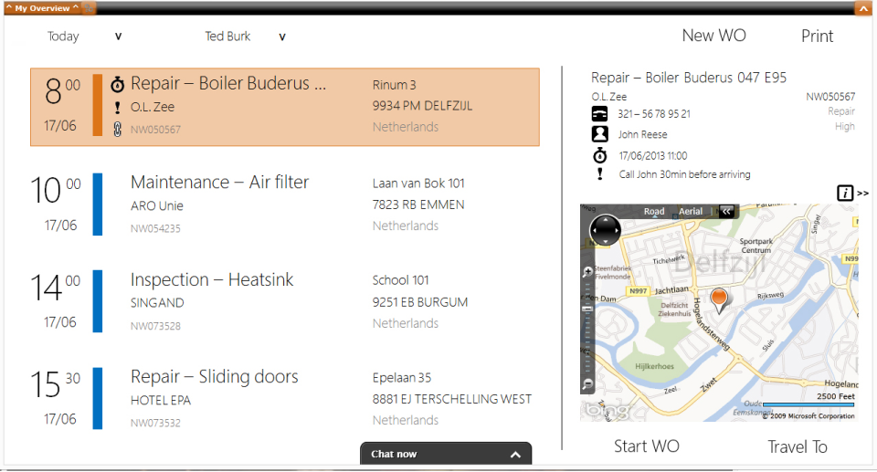Collapse the map toolbar with double-chevron
This screenshot has width=877, height=472.
pyautogui.click(x=727, y=211)
